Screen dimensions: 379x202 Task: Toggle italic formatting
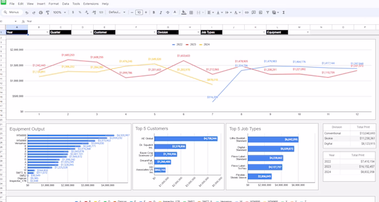[160, 12]
